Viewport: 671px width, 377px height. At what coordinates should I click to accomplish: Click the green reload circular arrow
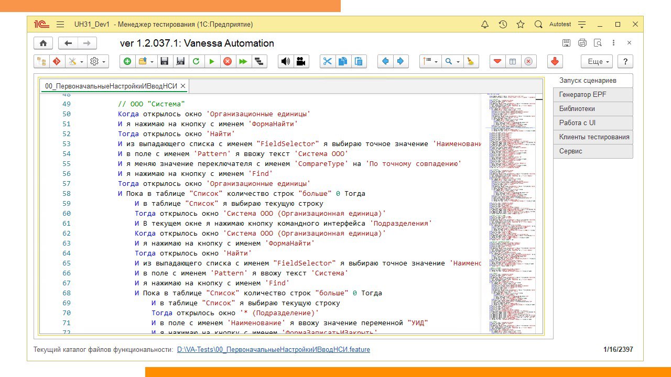pyautogui.click(x=196, y=61)
